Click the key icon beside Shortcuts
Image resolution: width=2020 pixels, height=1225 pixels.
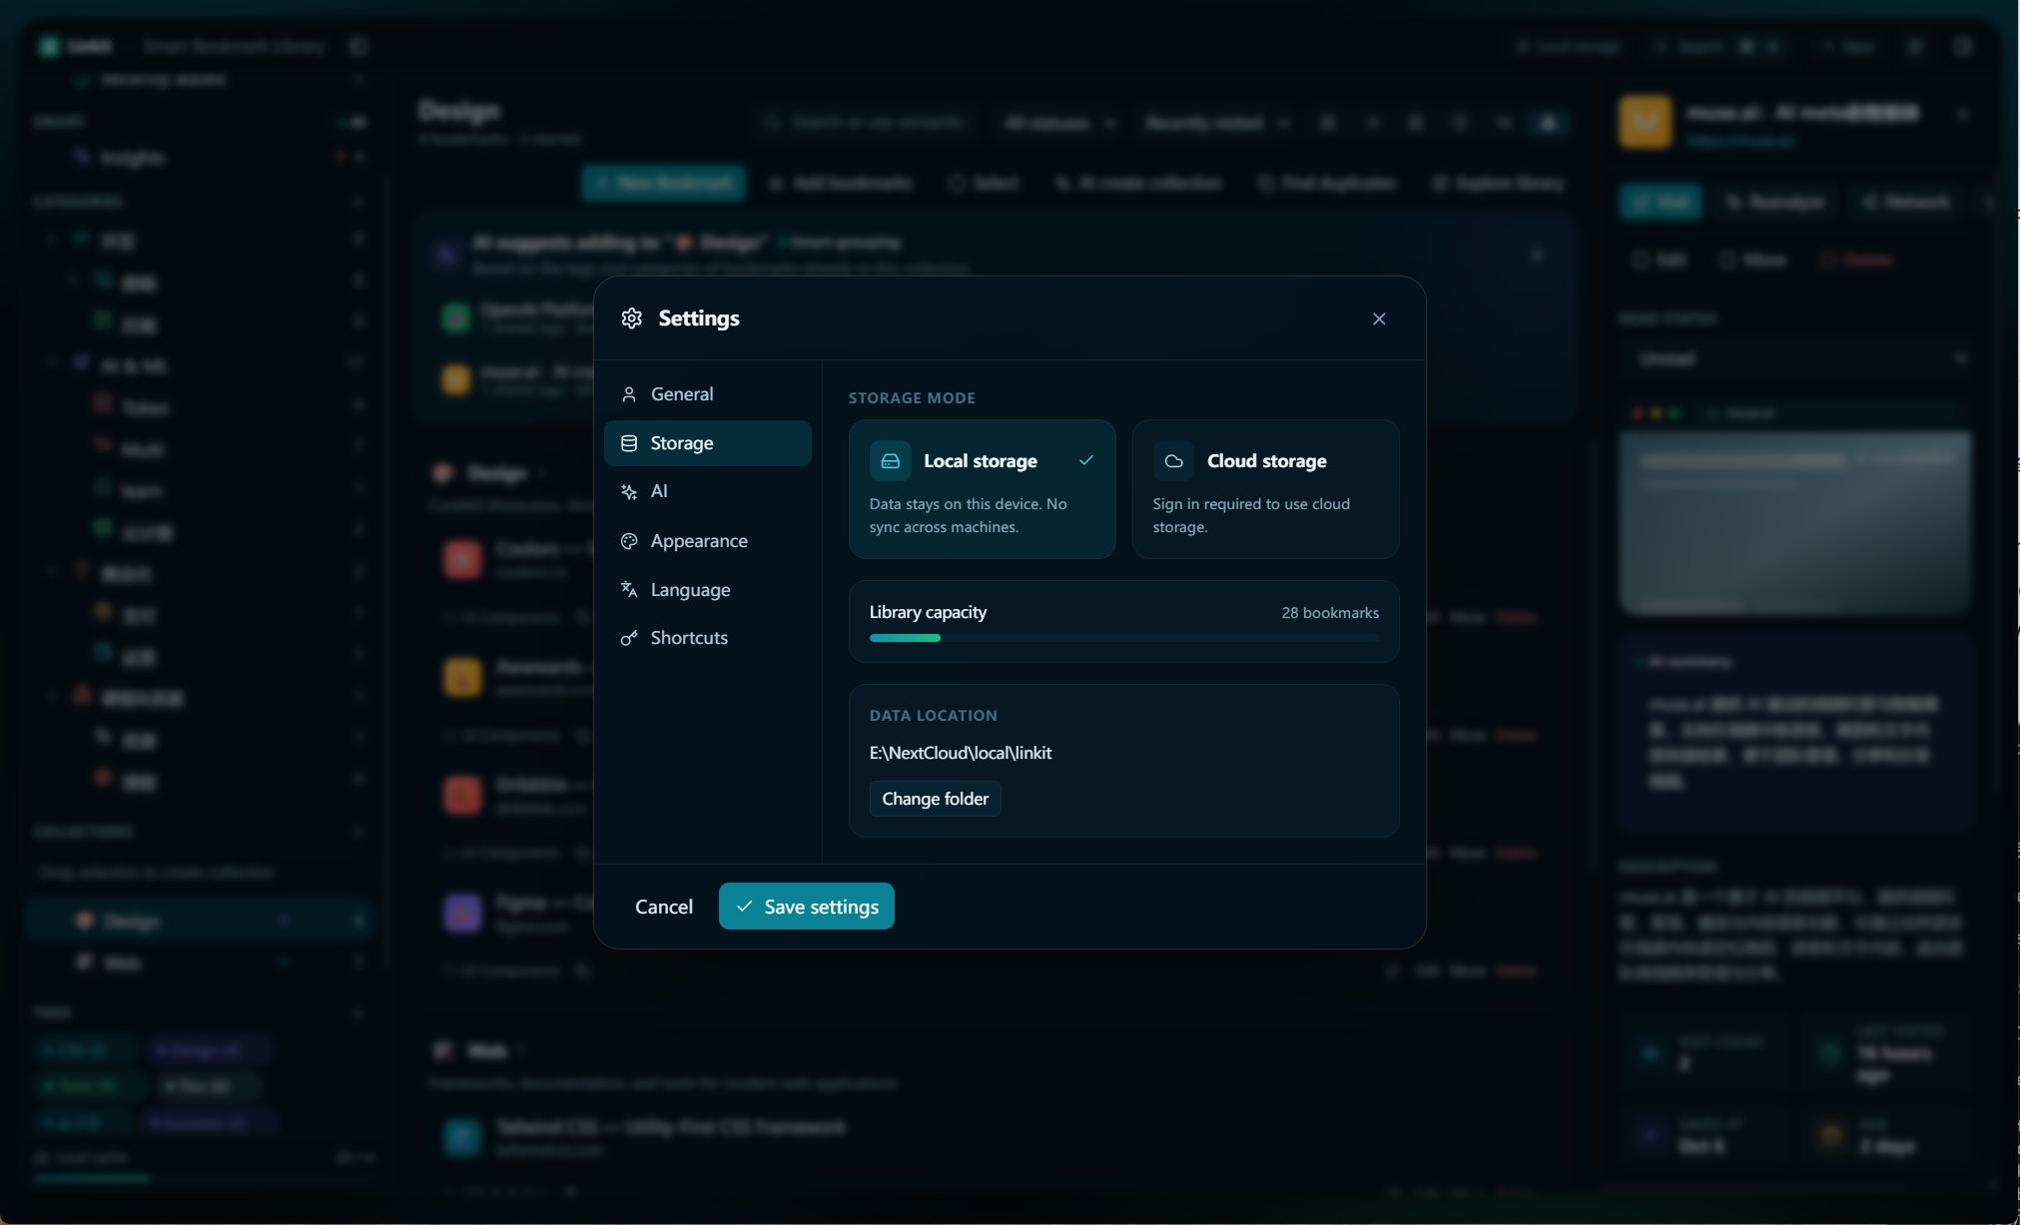[x=629, y=638]
